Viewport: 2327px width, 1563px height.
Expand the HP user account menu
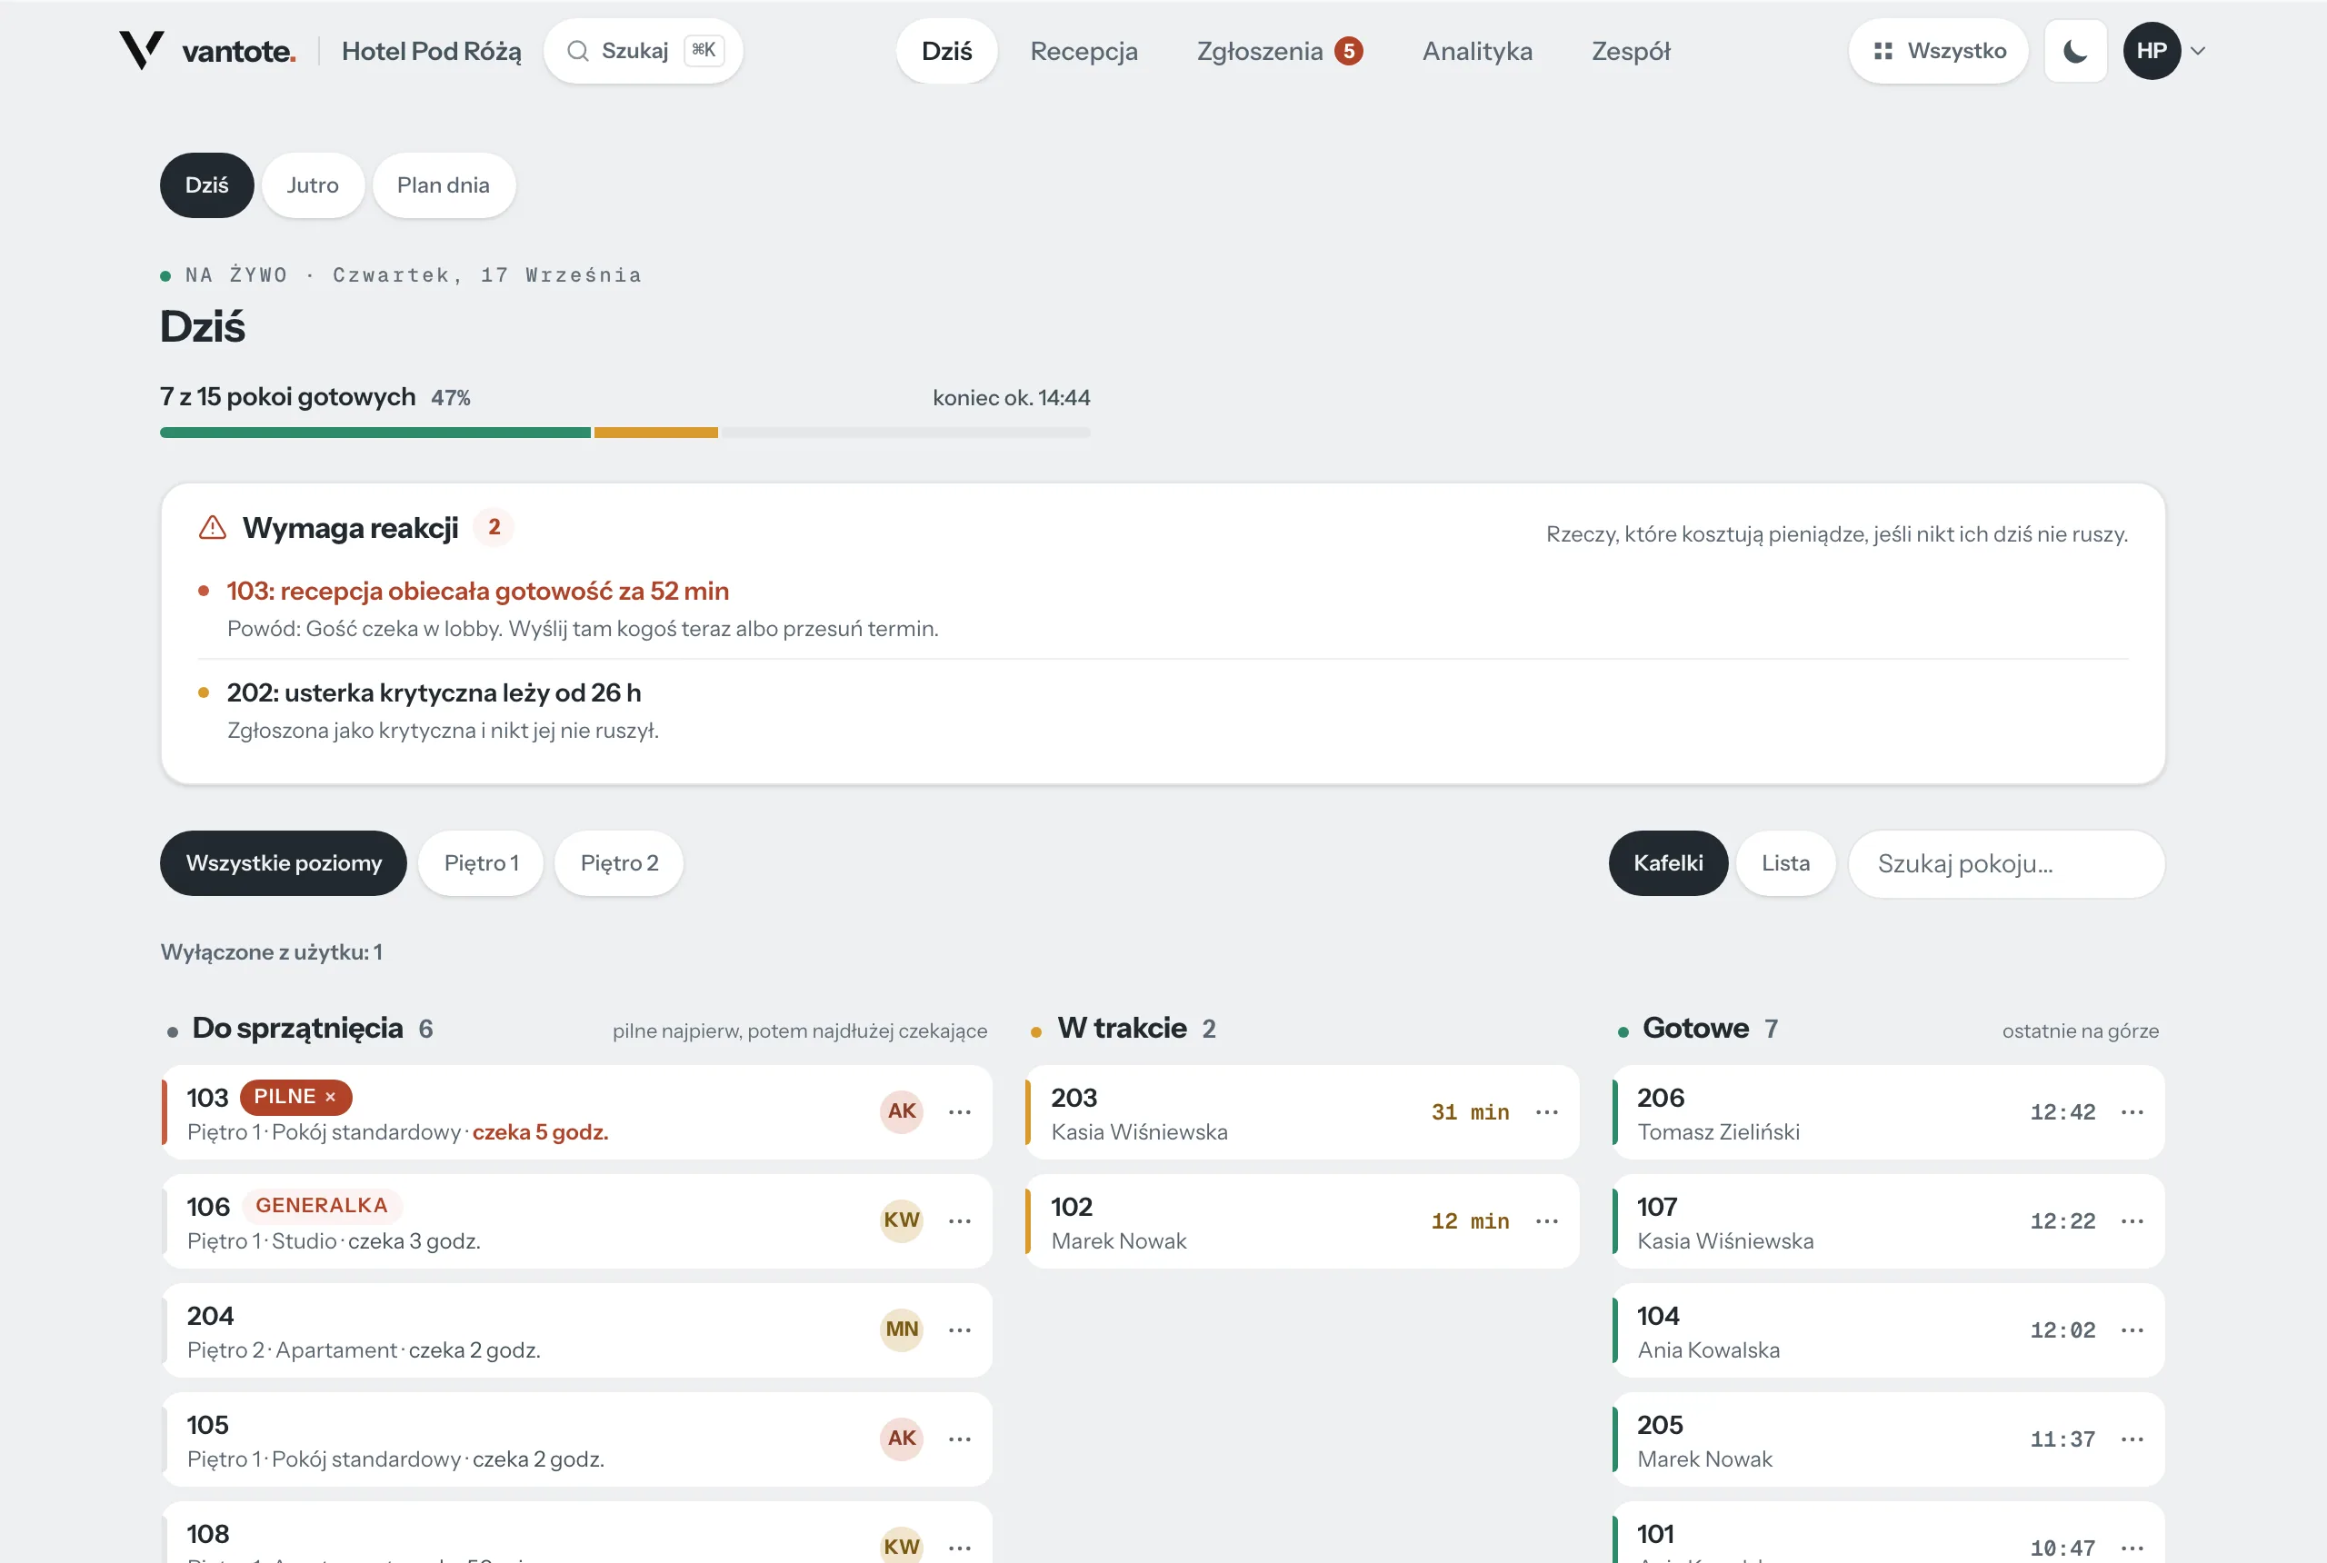pyautogui.click(x=2164, y=51)
